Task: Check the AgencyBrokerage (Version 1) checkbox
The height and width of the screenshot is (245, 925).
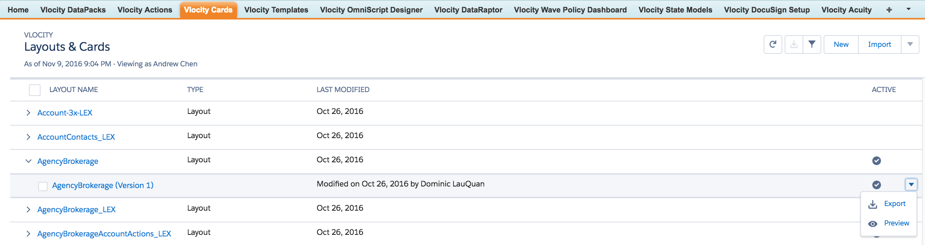Action: coord(43,186)
